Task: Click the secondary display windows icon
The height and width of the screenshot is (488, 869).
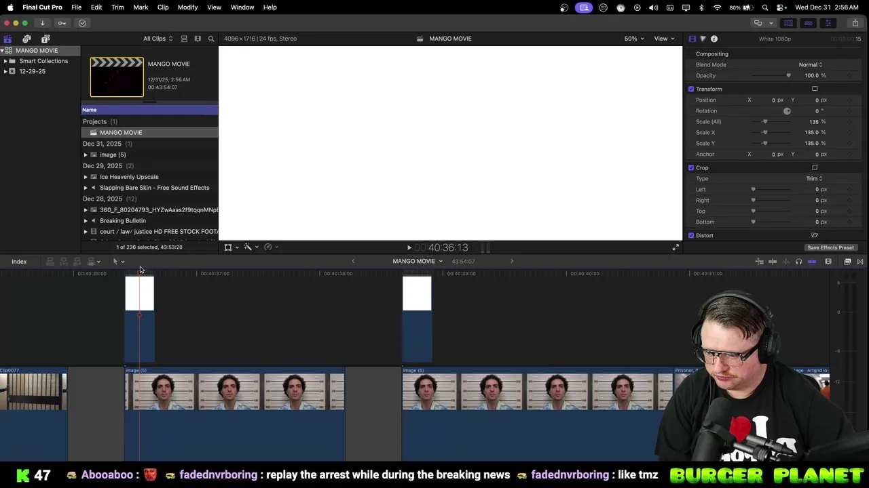Action: click(758, 23)
